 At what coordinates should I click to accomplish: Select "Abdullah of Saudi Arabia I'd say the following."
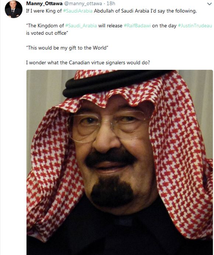145,11
